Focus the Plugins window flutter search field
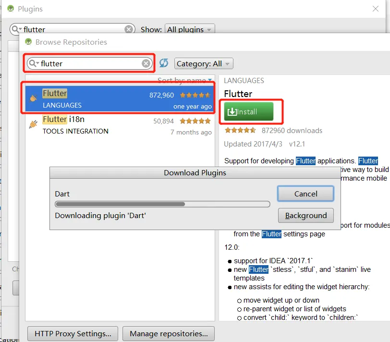This screenshot has width=390, height=342. coord(72,29)
